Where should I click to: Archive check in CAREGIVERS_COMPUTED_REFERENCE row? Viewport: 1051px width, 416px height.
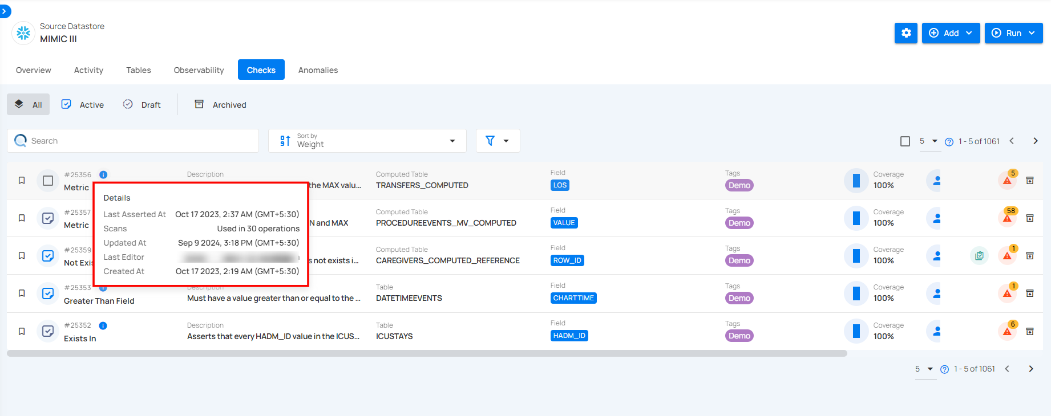tap(1030, 256)
